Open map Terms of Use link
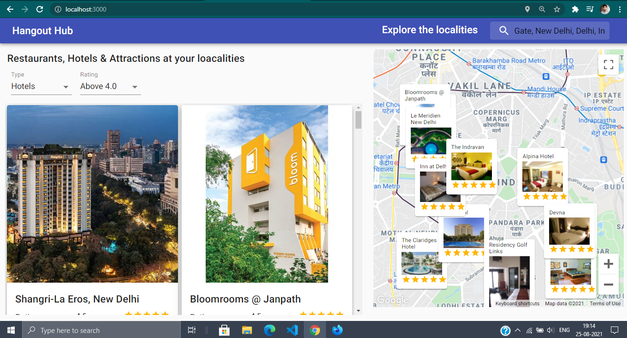This screenshot has width=627, height=338. 605,303
